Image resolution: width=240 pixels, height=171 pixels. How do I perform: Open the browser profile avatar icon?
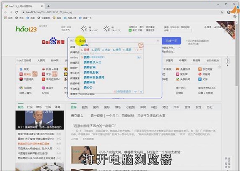tap(229, 12)
